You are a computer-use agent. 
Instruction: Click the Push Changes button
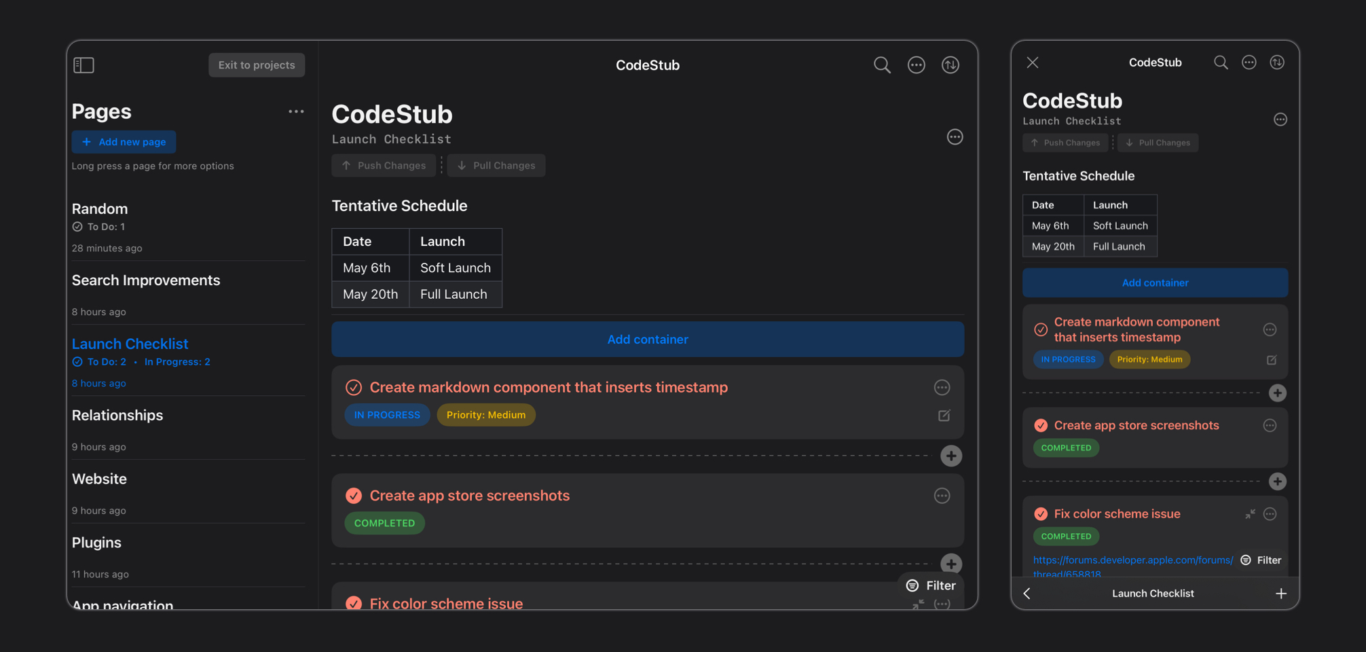pyautogui.click(x=384, y=165)
